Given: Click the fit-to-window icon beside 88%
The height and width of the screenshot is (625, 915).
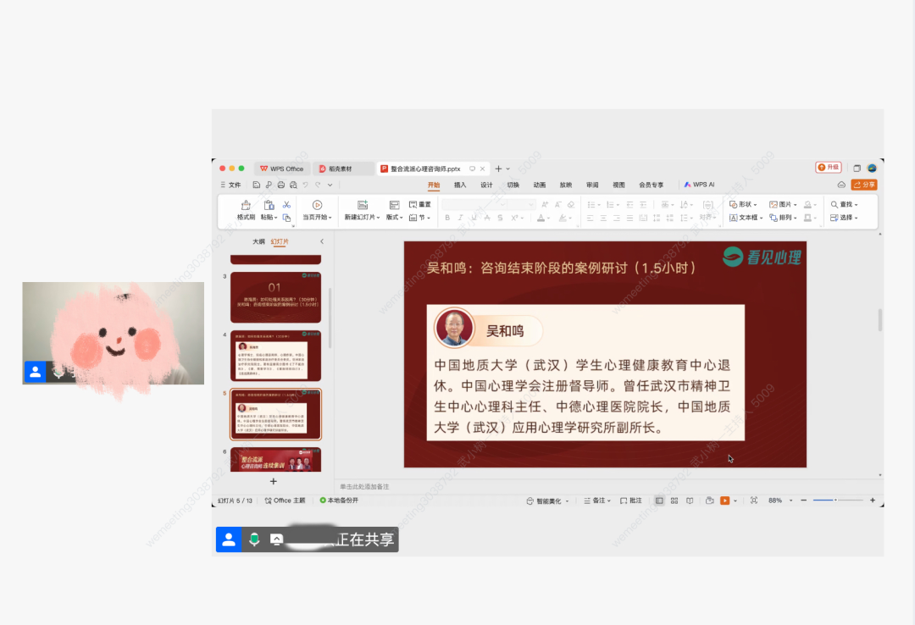Looking at the screenshot, I should pos(754,501).
